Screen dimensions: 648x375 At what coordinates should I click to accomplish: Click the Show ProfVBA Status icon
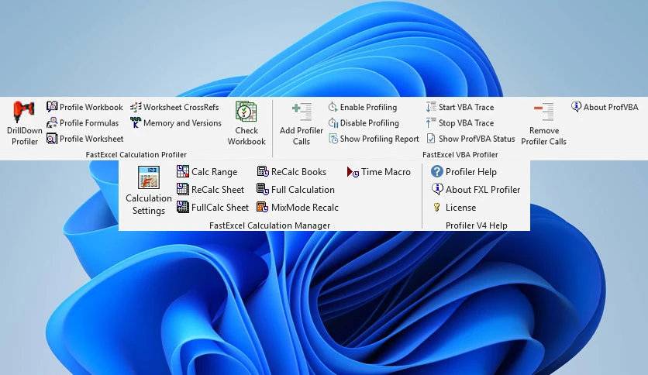pyautogui.click(x=431, y=139)
